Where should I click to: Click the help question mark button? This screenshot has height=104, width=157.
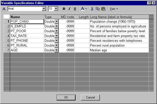pos(149,3)
